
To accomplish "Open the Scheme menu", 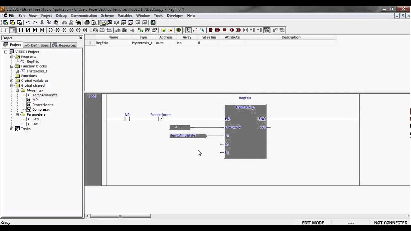I will 108,15.
